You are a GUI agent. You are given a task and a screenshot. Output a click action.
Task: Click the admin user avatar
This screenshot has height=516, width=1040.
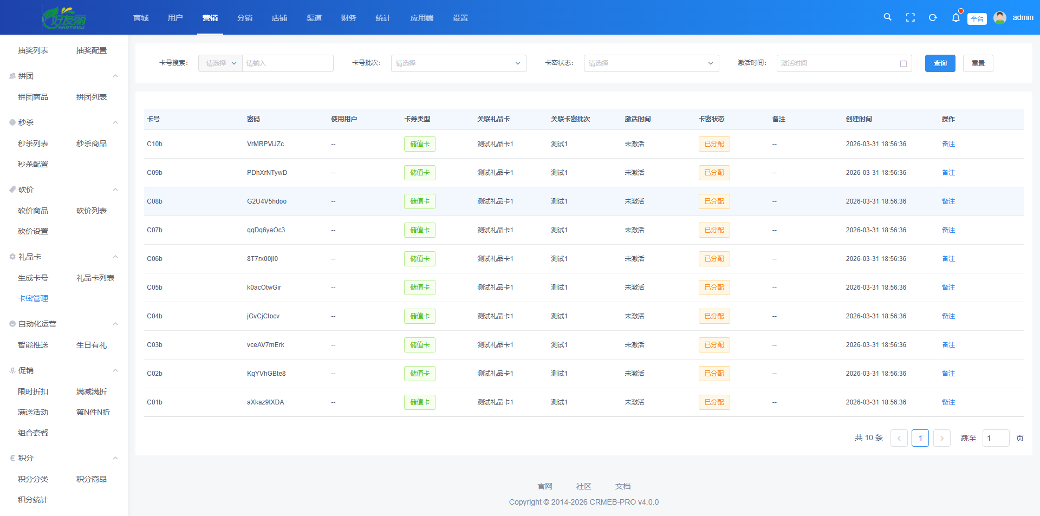tap(1000, 18)
